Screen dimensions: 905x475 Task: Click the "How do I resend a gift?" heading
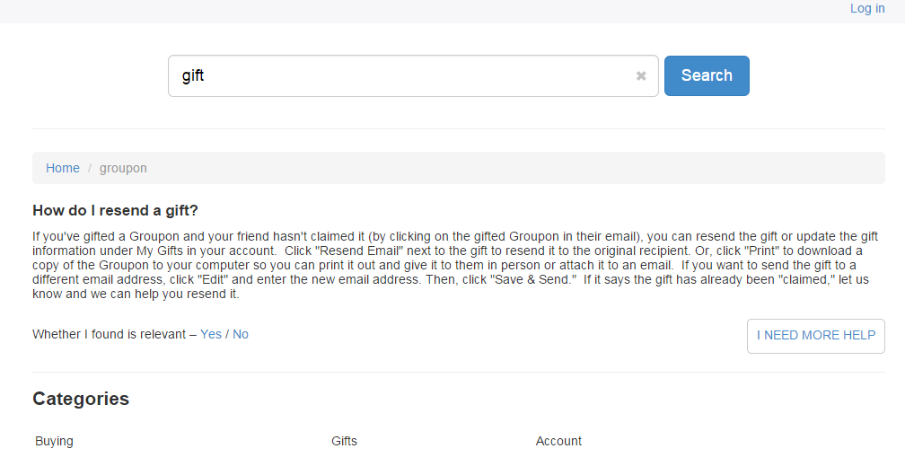115,210
